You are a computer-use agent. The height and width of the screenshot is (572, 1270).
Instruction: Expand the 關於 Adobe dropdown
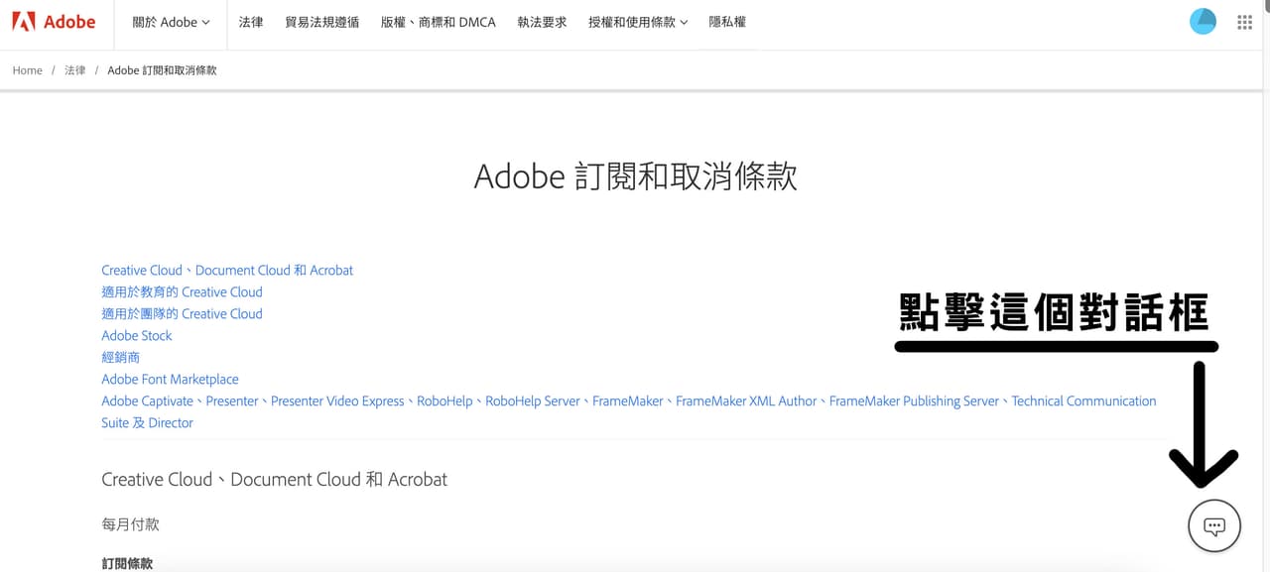pos(169,22)
